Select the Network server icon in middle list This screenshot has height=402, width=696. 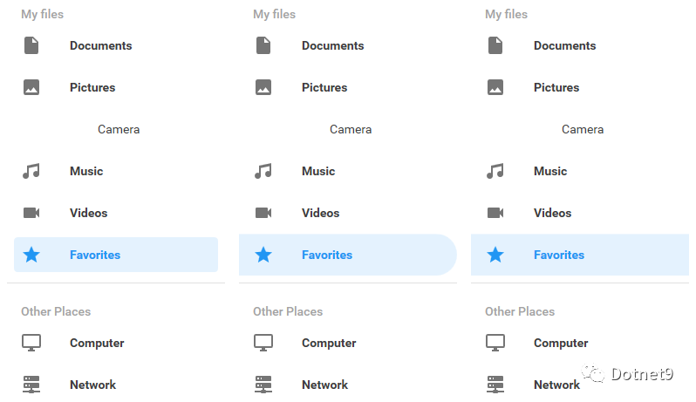(x=263, y=385)
